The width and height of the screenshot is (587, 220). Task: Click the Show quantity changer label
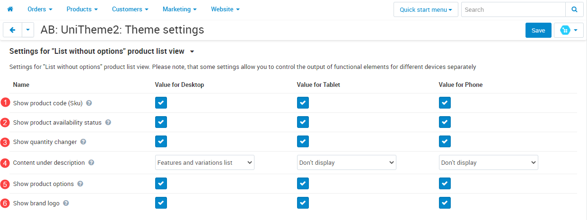click(45, 142)
